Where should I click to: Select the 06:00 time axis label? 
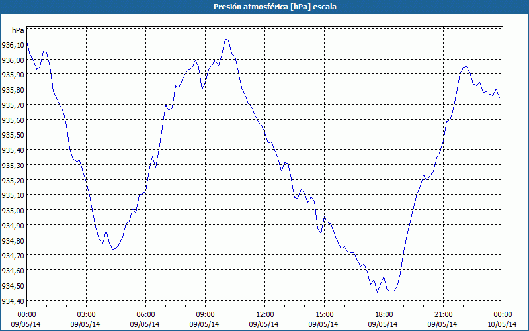(x=145, y=315)
